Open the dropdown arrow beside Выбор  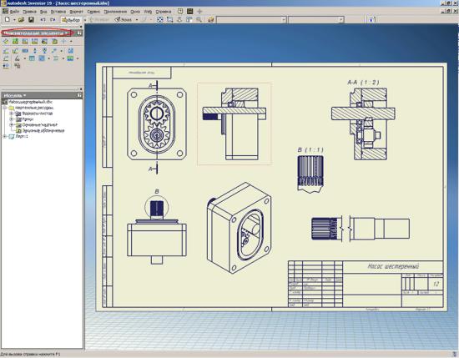tap(85, 20)
